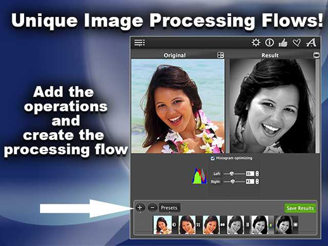Click the info circle icon
The height and width of the screenshot is (246, 328).
click(x=270, y=42)
